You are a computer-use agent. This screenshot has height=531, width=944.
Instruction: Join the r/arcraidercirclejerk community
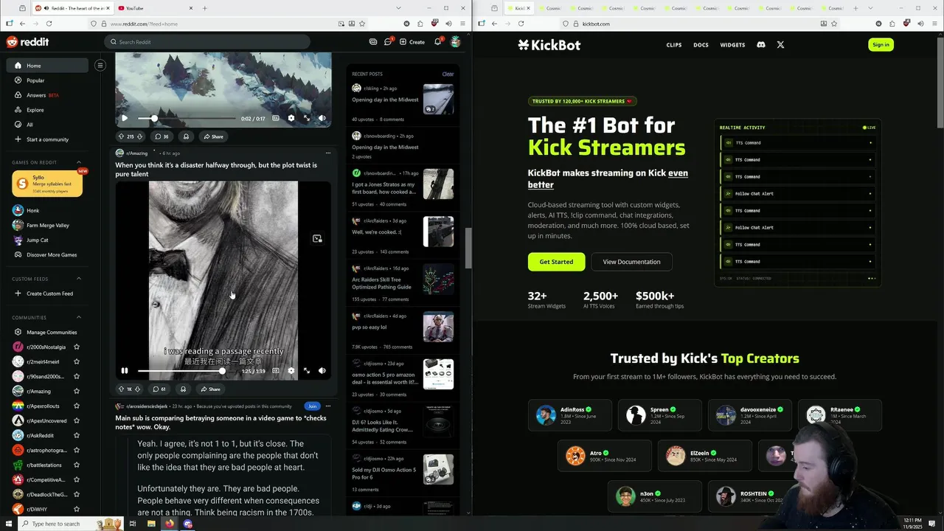point(313,406)
